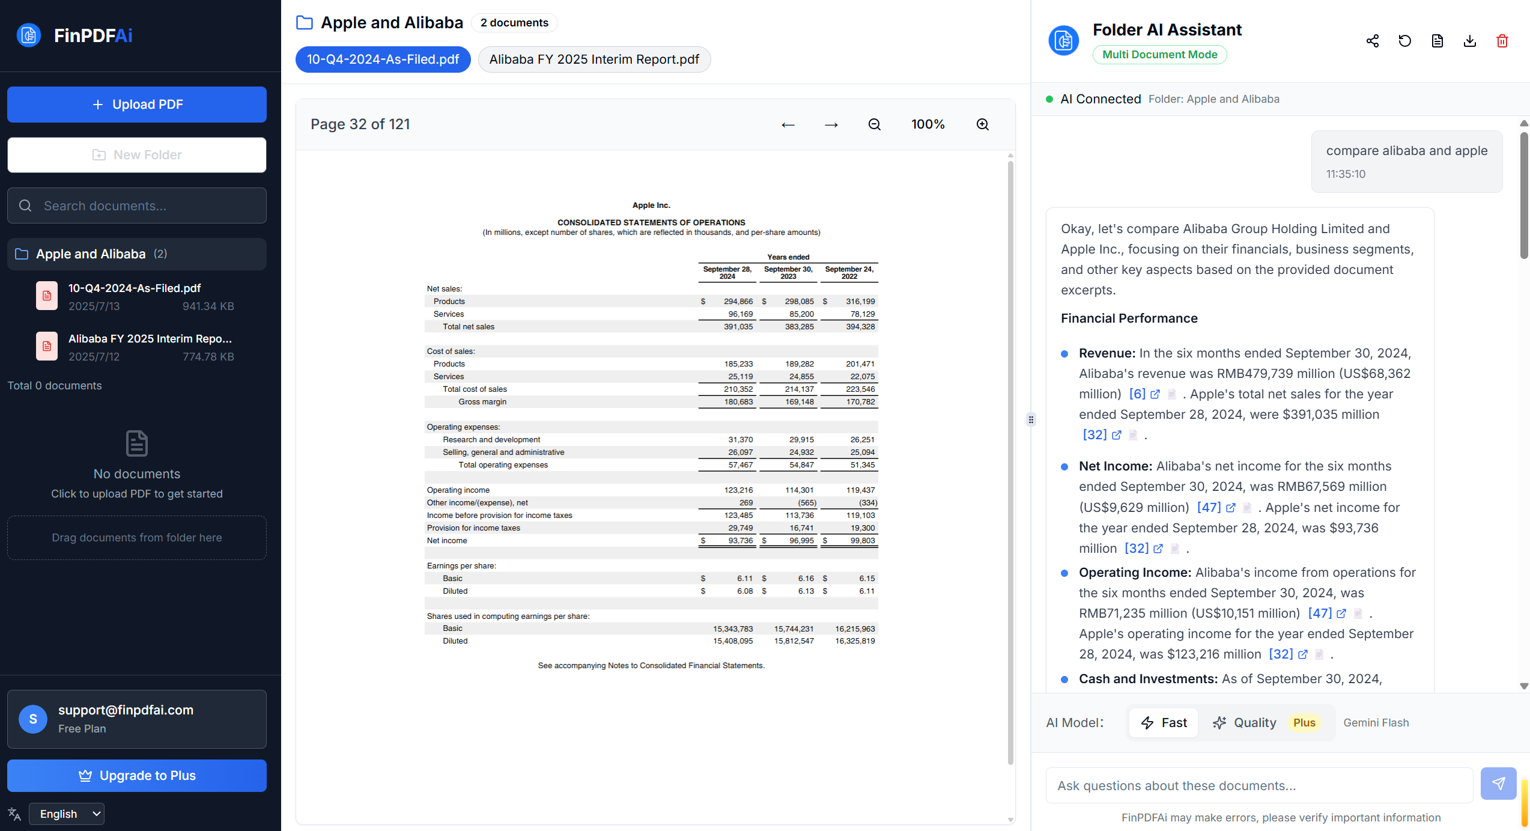Click the document export icon in the chat header
Screen dimensions: 1530x831
pyautogui.click(x=1437, y=41)
